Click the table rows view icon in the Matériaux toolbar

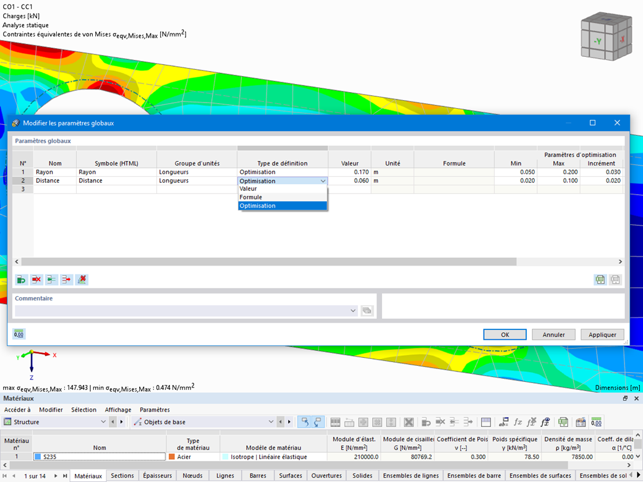[336, 421]
